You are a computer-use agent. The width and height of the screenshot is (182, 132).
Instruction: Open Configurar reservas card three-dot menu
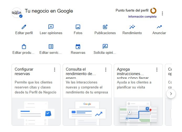[55, 70]
